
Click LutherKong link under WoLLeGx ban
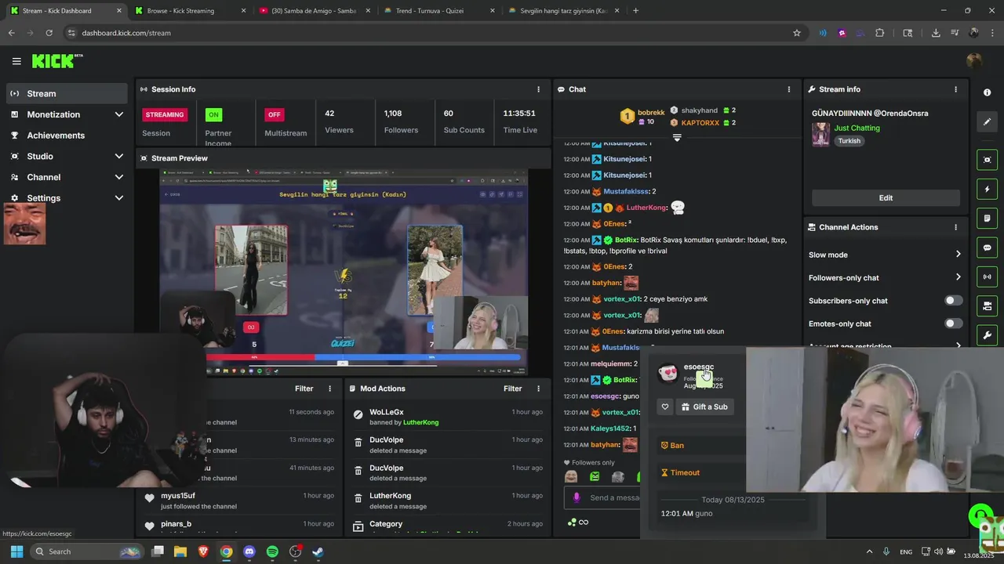click(420, 422)
